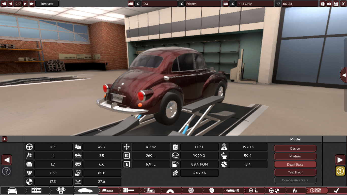Viewport: 347px width, 195px height.
Task: Switch to the wheels tab
Action: (191, 190)
